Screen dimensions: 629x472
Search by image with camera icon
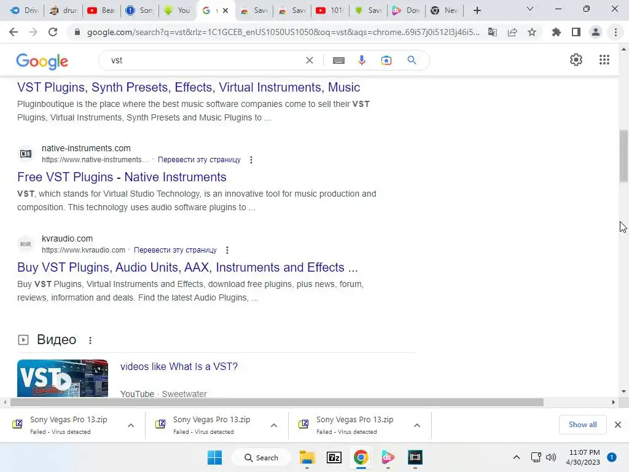point(386,60)
